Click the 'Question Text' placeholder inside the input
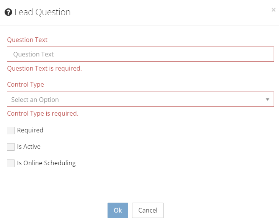Viewport: 279px width, 224px height. pos(34,54)
